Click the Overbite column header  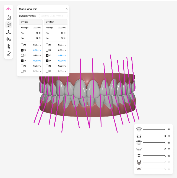(56, 22)
